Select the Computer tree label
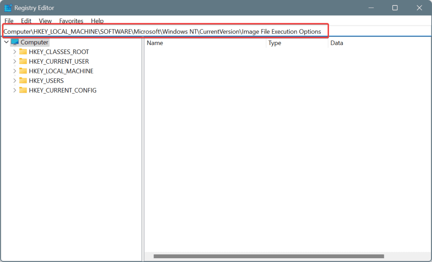432x262 pixels. pos(35,42)
